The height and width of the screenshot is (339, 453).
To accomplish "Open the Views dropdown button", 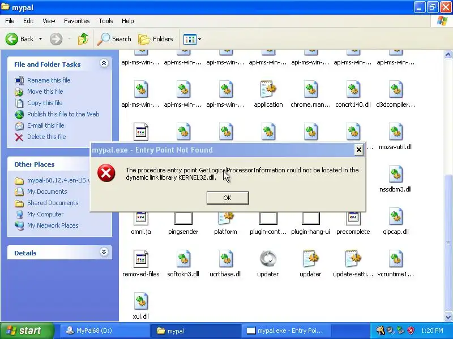I will pos(192,39).
